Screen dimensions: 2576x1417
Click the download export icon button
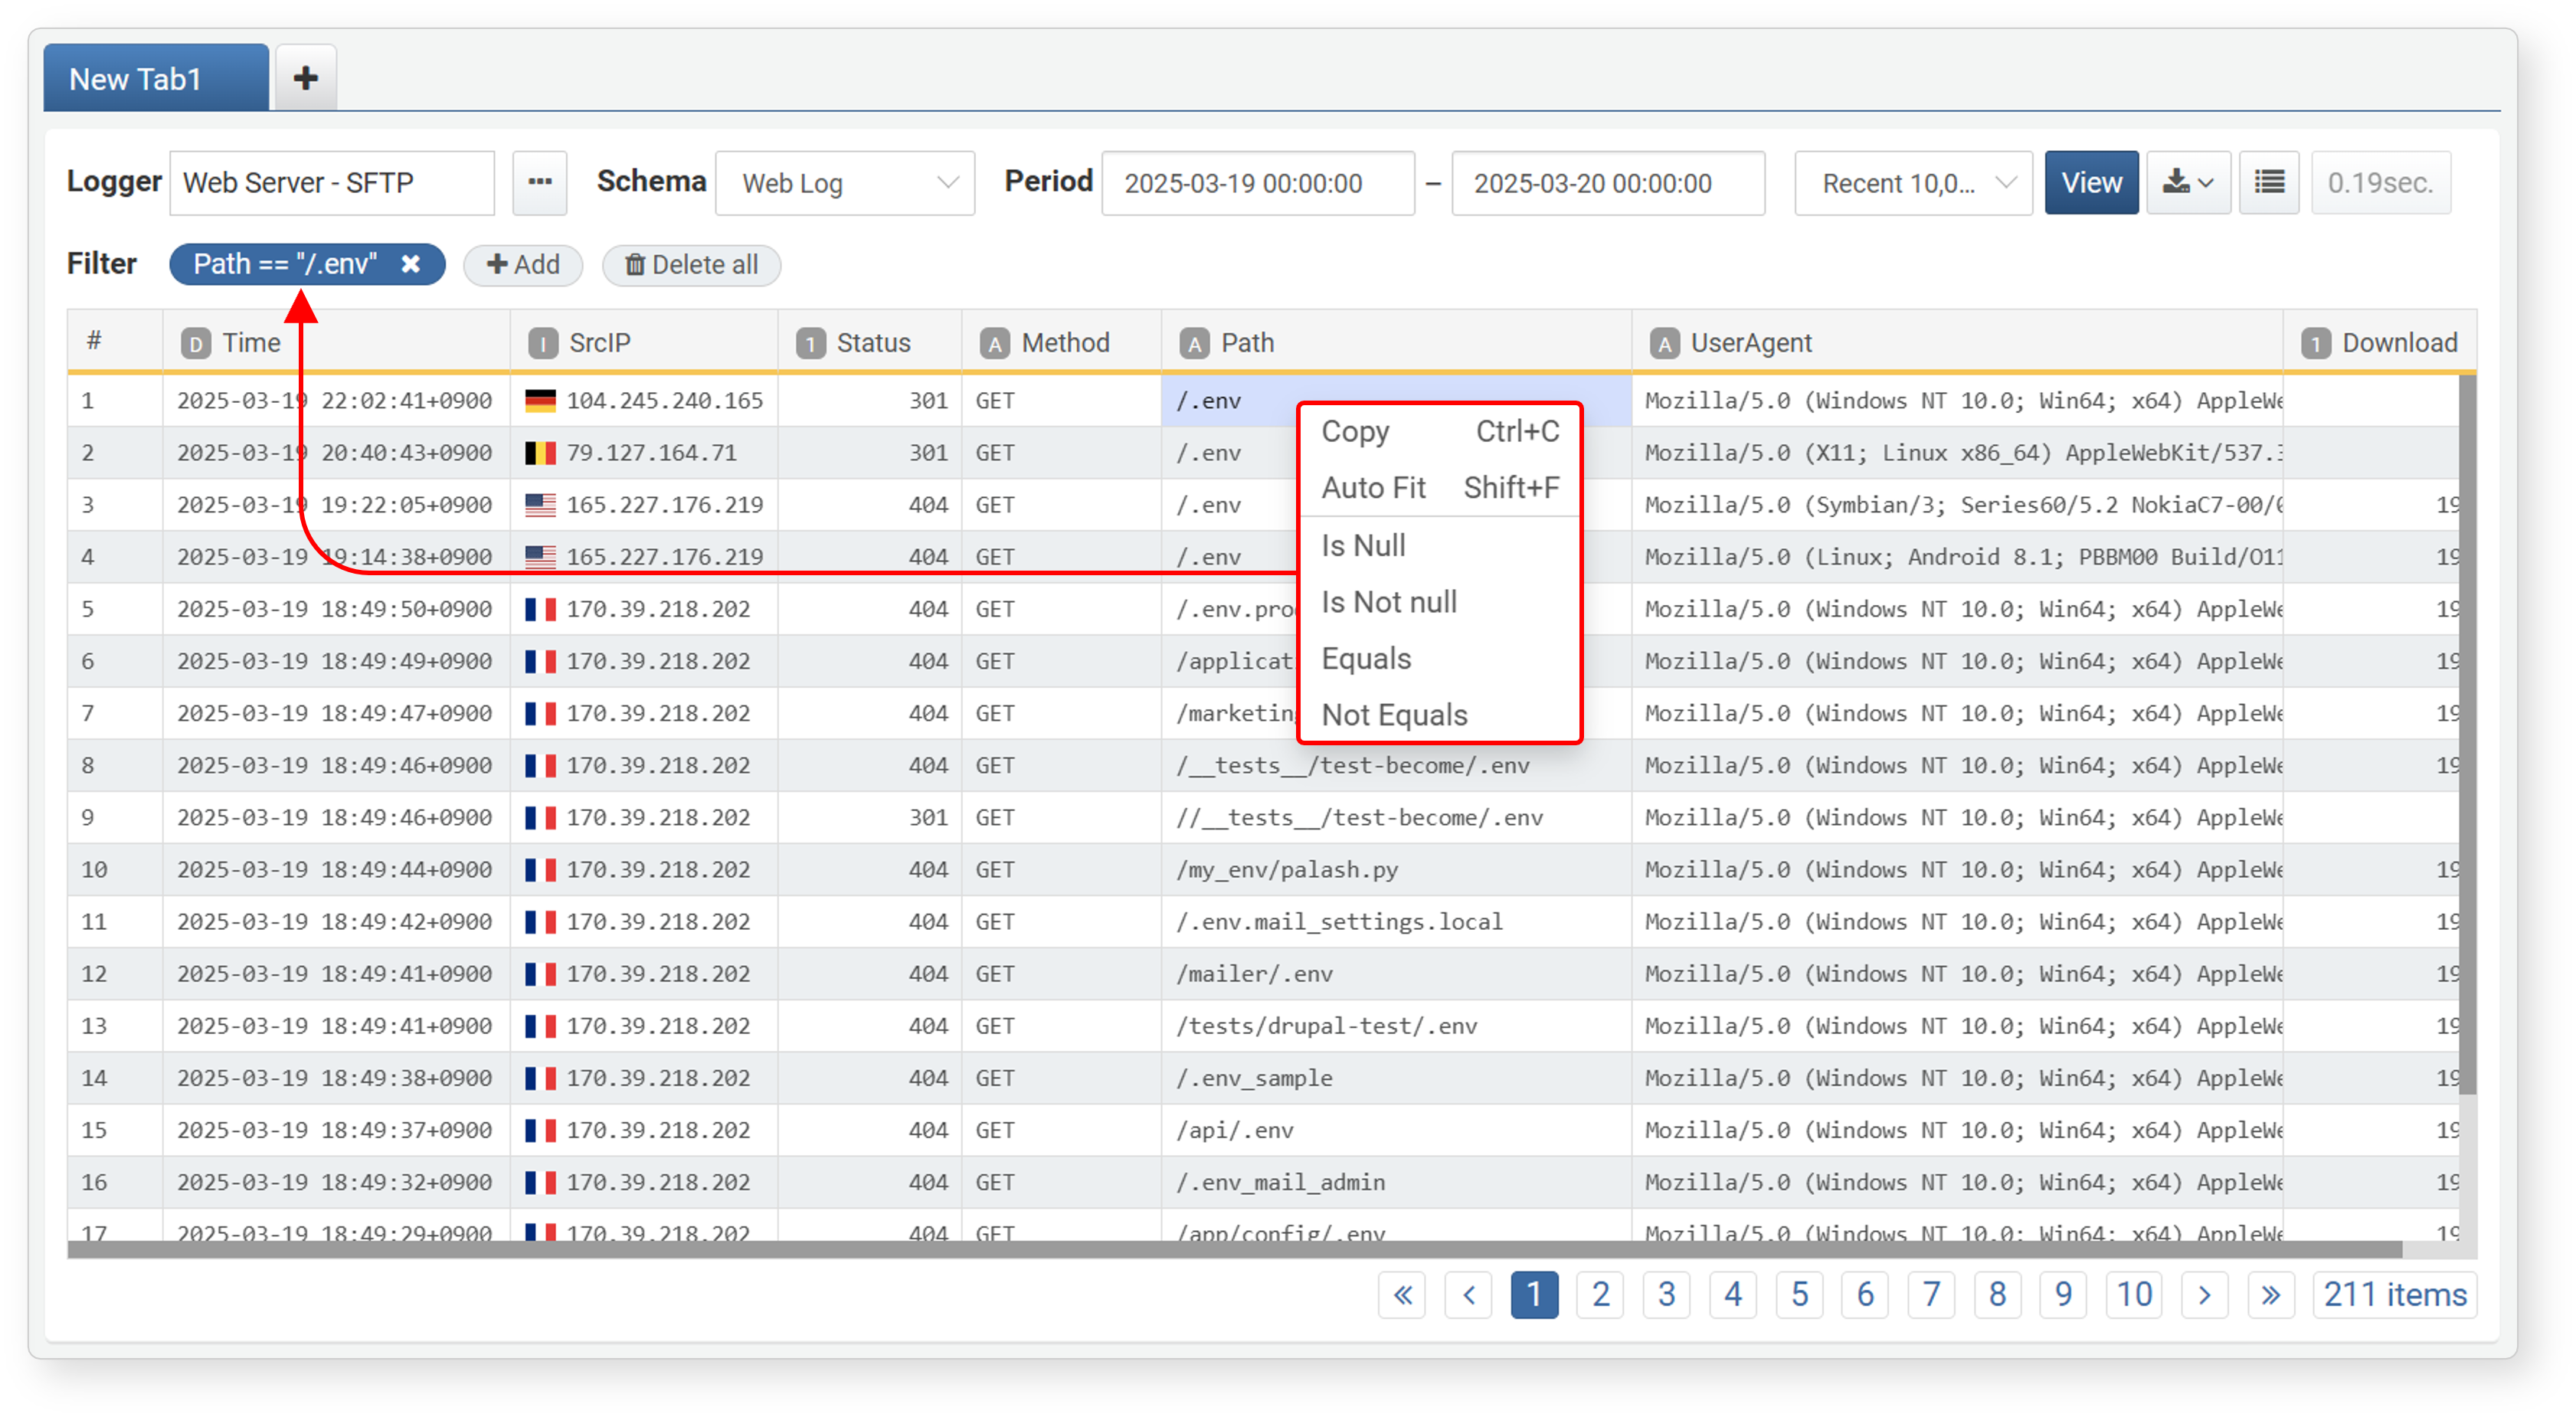pyautogui.click(x=2188, y=183)
